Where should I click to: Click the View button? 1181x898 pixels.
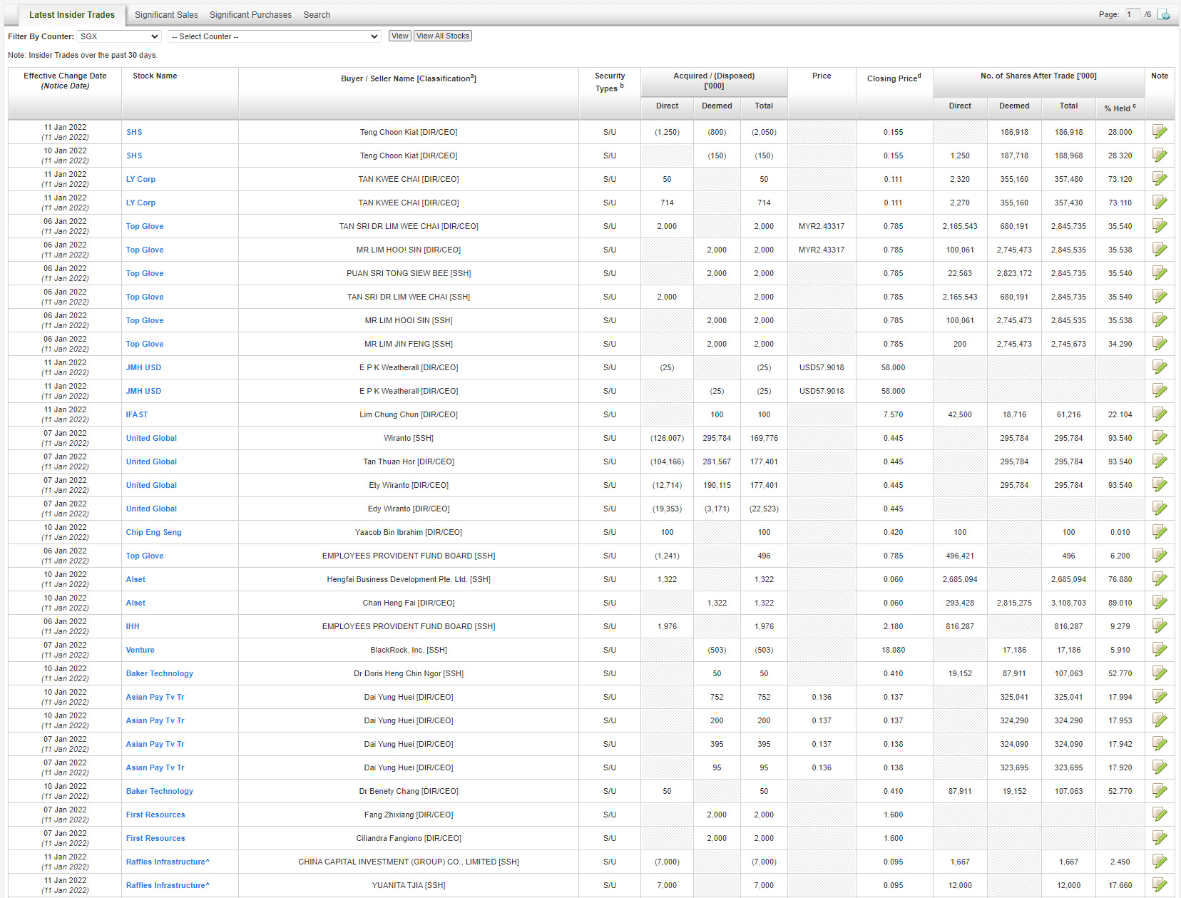[400, 36]
